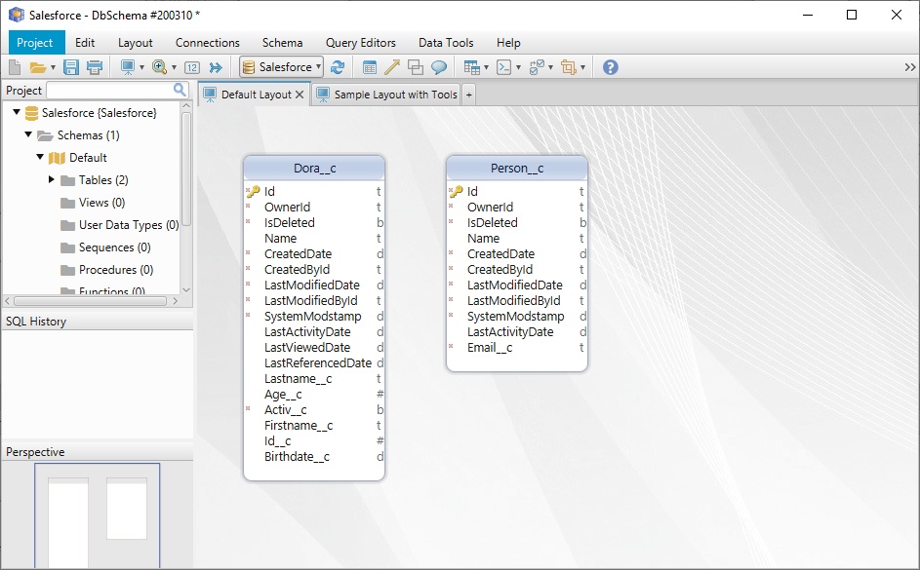Click the SQL History panel header
Viewport: 920px width, 570px height.
pos(98,321)
